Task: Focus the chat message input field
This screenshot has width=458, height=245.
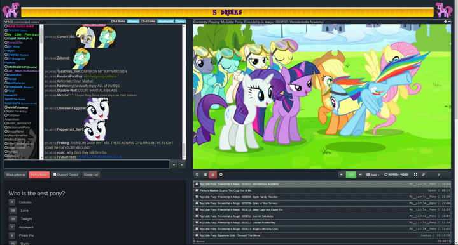Action: pos(87,164)
